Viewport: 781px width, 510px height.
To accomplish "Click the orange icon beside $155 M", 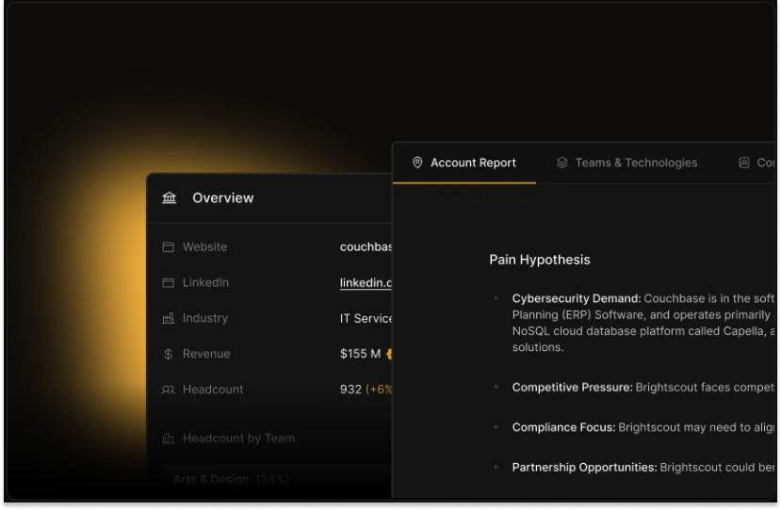I will [389, 354].
